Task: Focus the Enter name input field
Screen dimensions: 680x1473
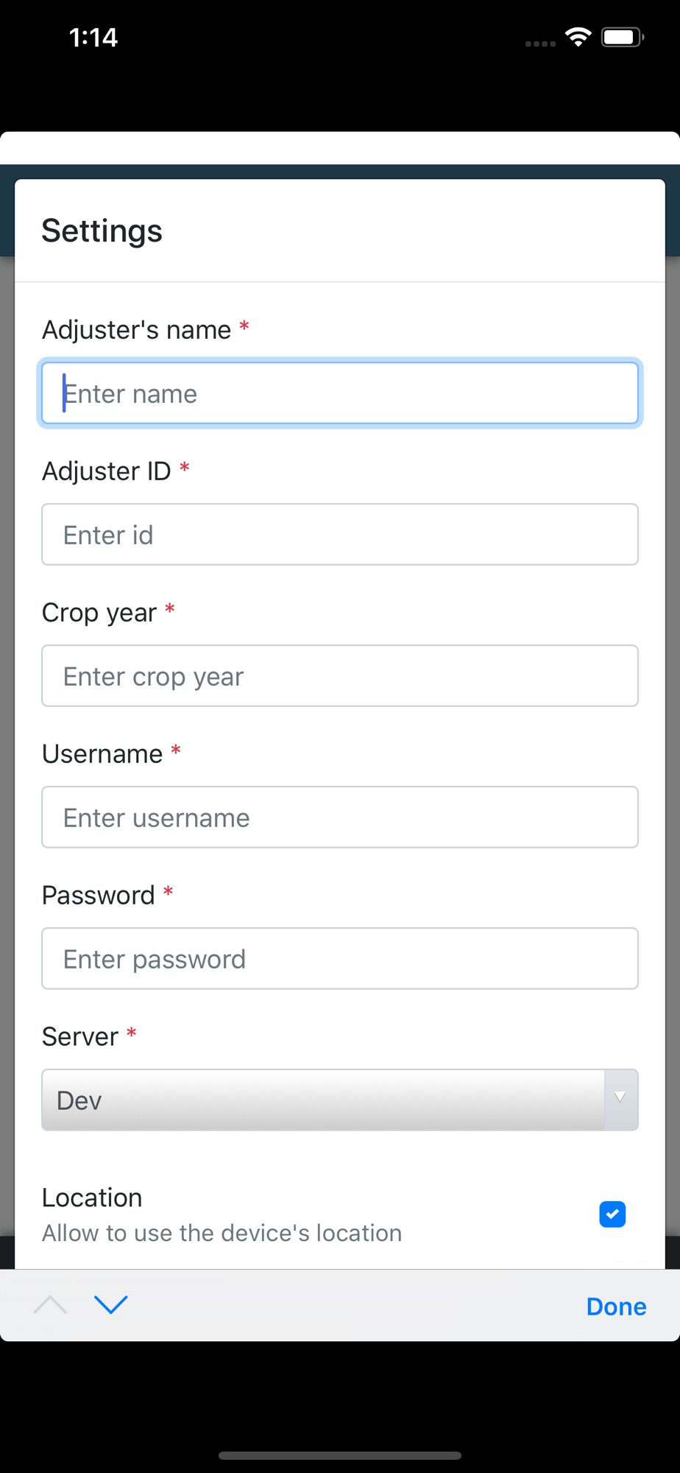Action: click(340, 393)
